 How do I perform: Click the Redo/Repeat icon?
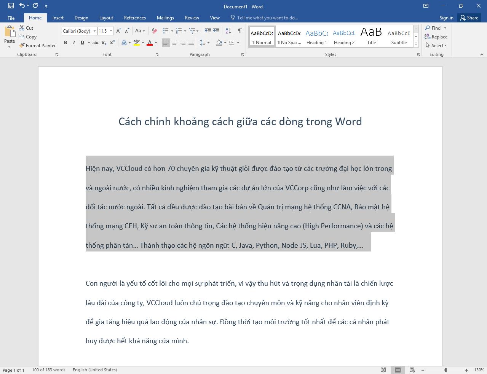pos(35,6)
